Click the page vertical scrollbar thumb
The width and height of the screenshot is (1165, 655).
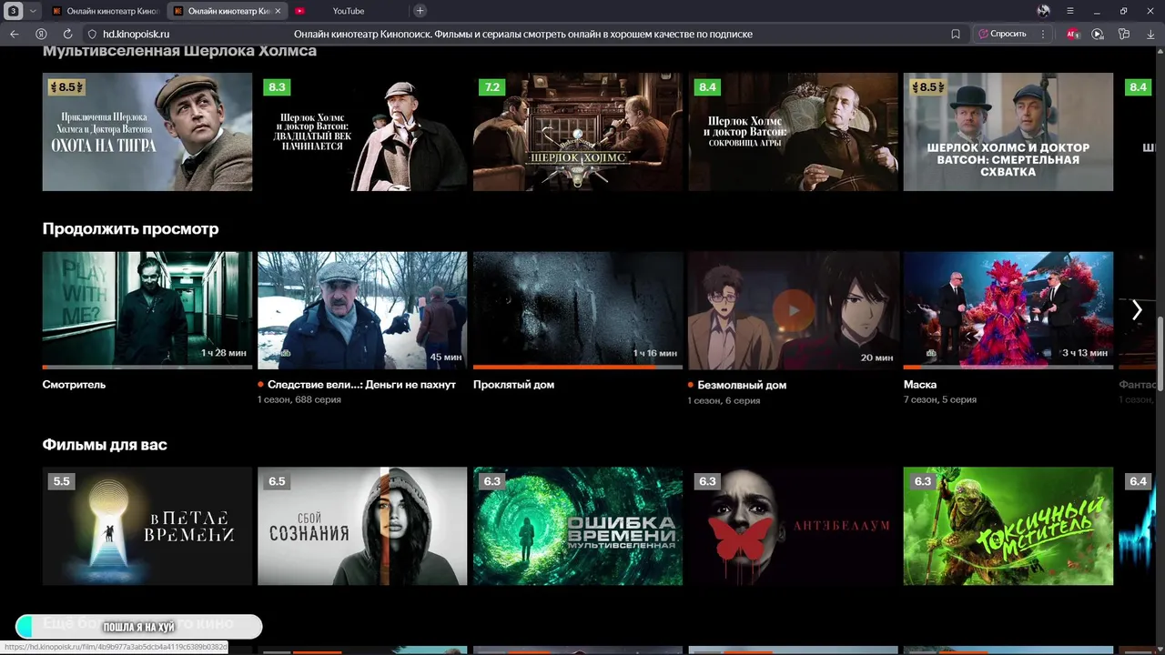click(1160, 355)
